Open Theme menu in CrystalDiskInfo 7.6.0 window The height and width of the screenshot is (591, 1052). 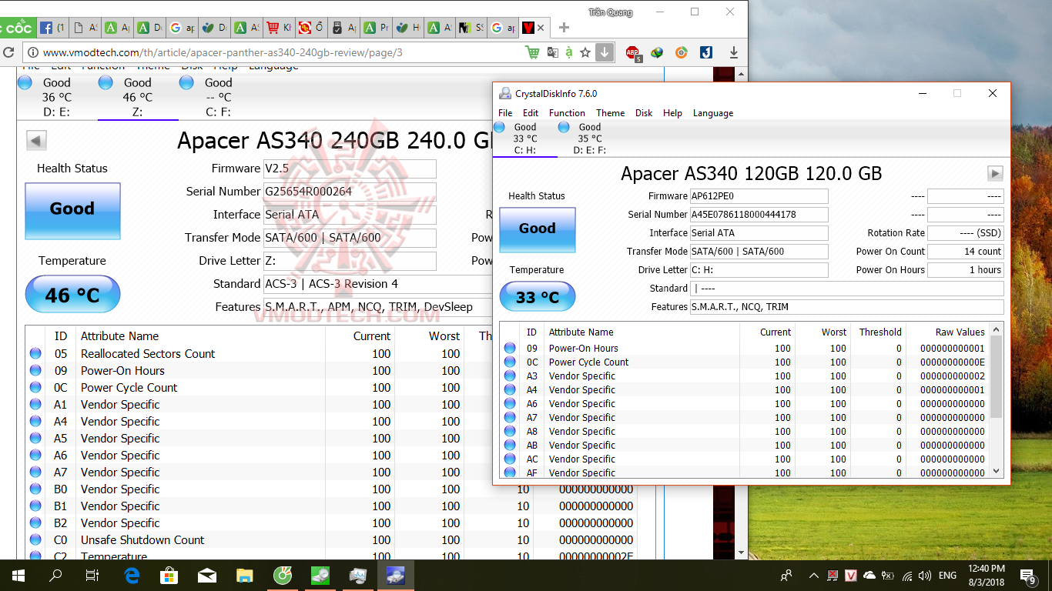point(610,113)
